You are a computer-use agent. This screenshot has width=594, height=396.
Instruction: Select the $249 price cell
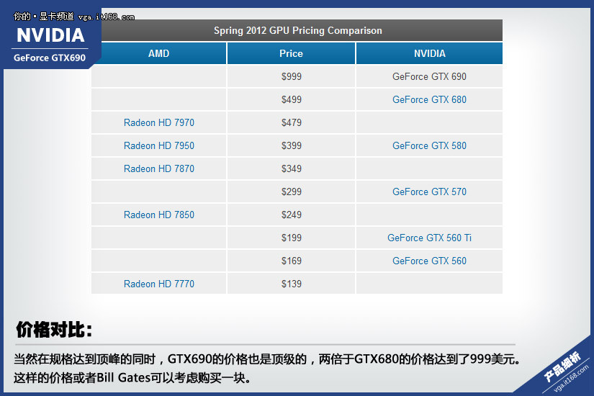pos(291,215)
